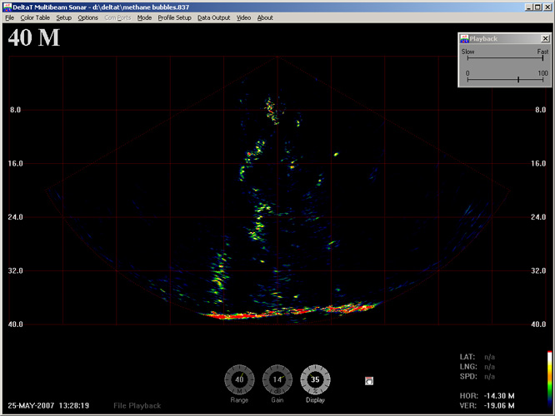
Task: Open the Profile Setup menu
Action: coord(174,17)
